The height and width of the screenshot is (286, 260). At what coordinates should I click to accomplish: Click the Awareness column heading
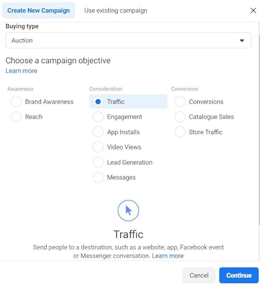coord(21,89)
